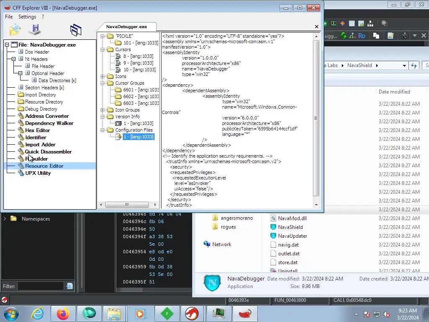Open the Import Directory folder
The image size is (429, 322).
40,95
